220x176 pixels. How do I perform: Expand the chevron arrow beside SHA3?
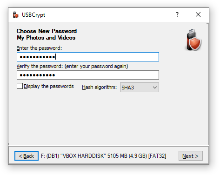(x=155, y=88)
